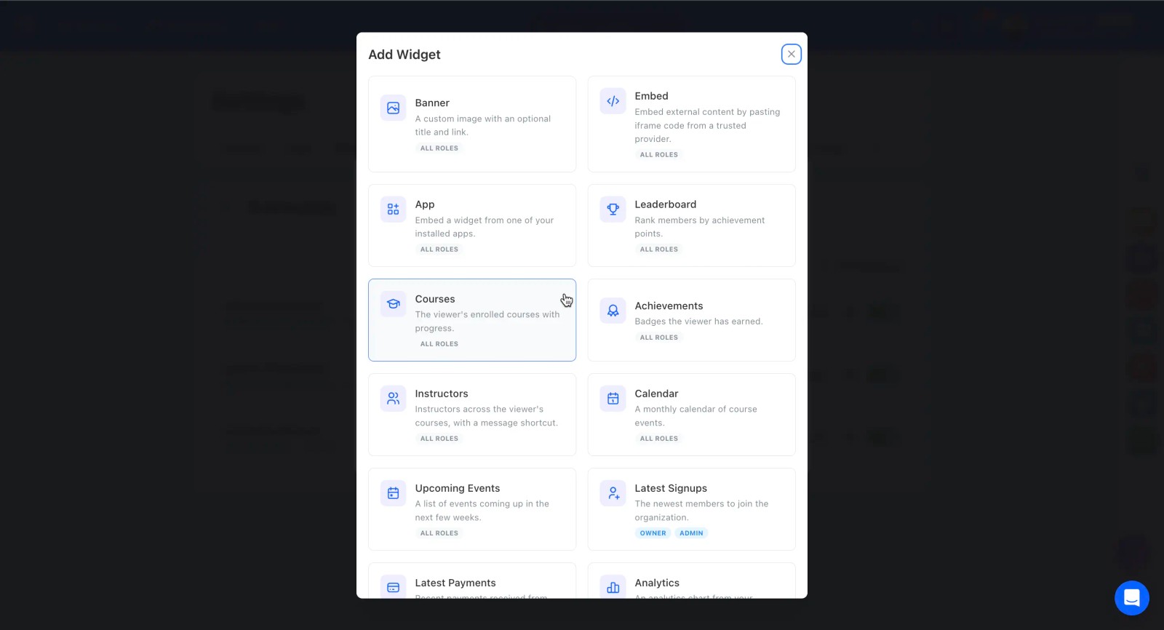Click the Calendar widget title
This screenshot has height=630, width=1164.
click(656, 394)
